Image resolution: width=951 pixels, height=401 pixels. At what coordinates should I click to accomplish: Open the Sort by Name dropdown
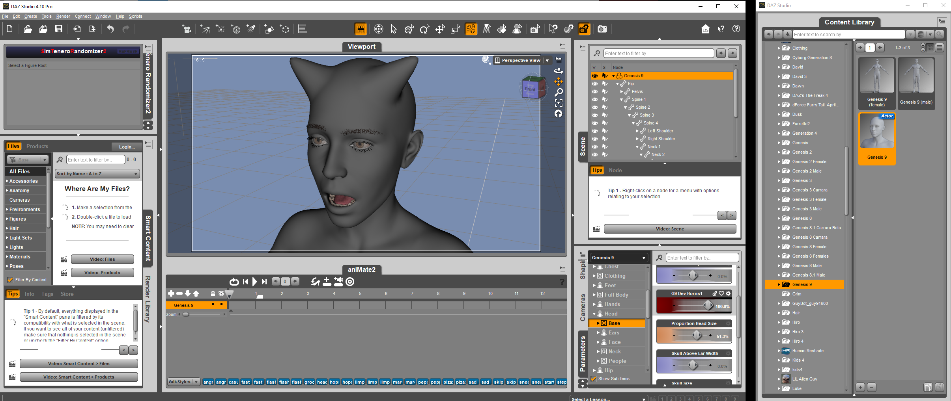coord(97,174)
